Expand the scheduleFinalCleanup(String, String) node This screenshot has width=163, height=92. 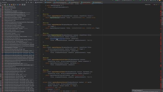(4, 71)
